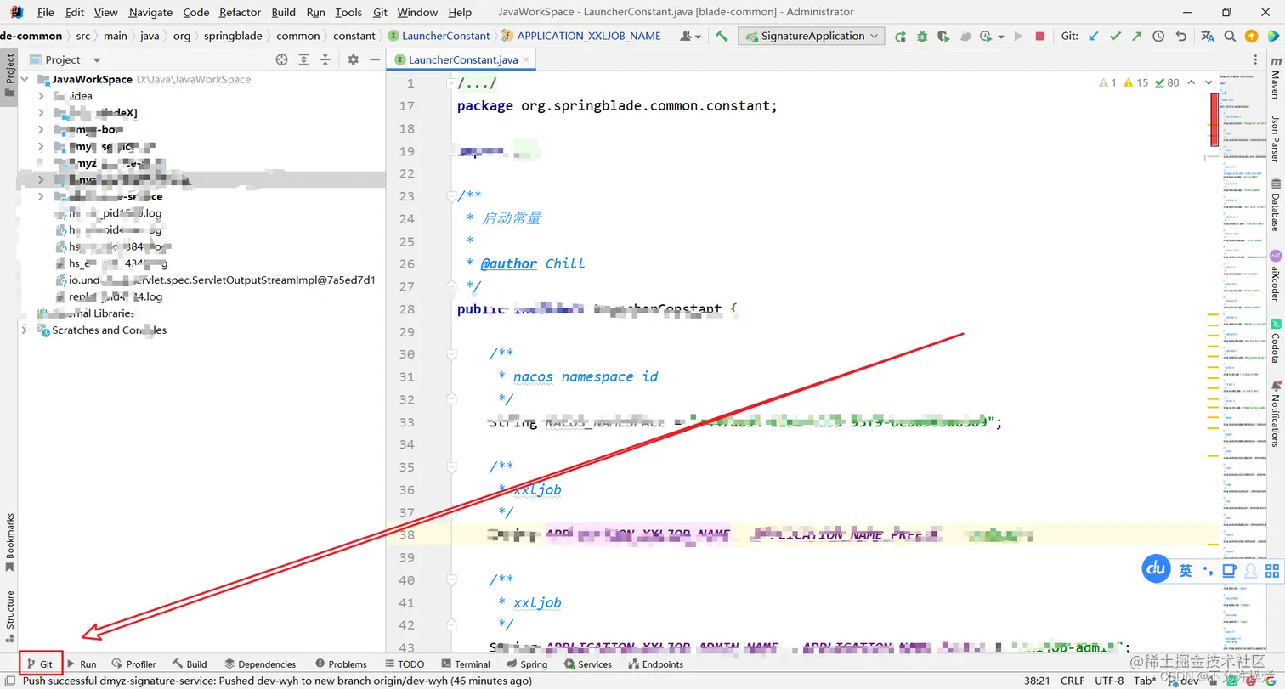This screenshot has width=1285, height=689.
Task: Toggle the Project tool window stripe button
Action: pos(10,76)
